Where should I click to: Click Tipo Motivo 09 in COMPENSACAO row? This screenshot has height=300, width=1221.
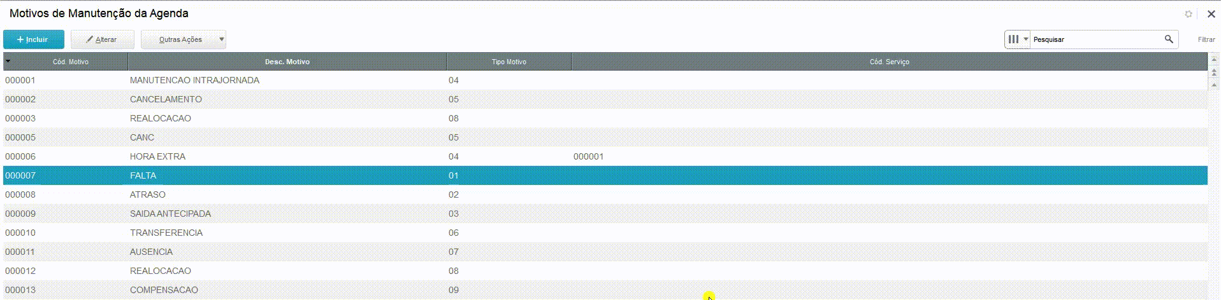454,290
